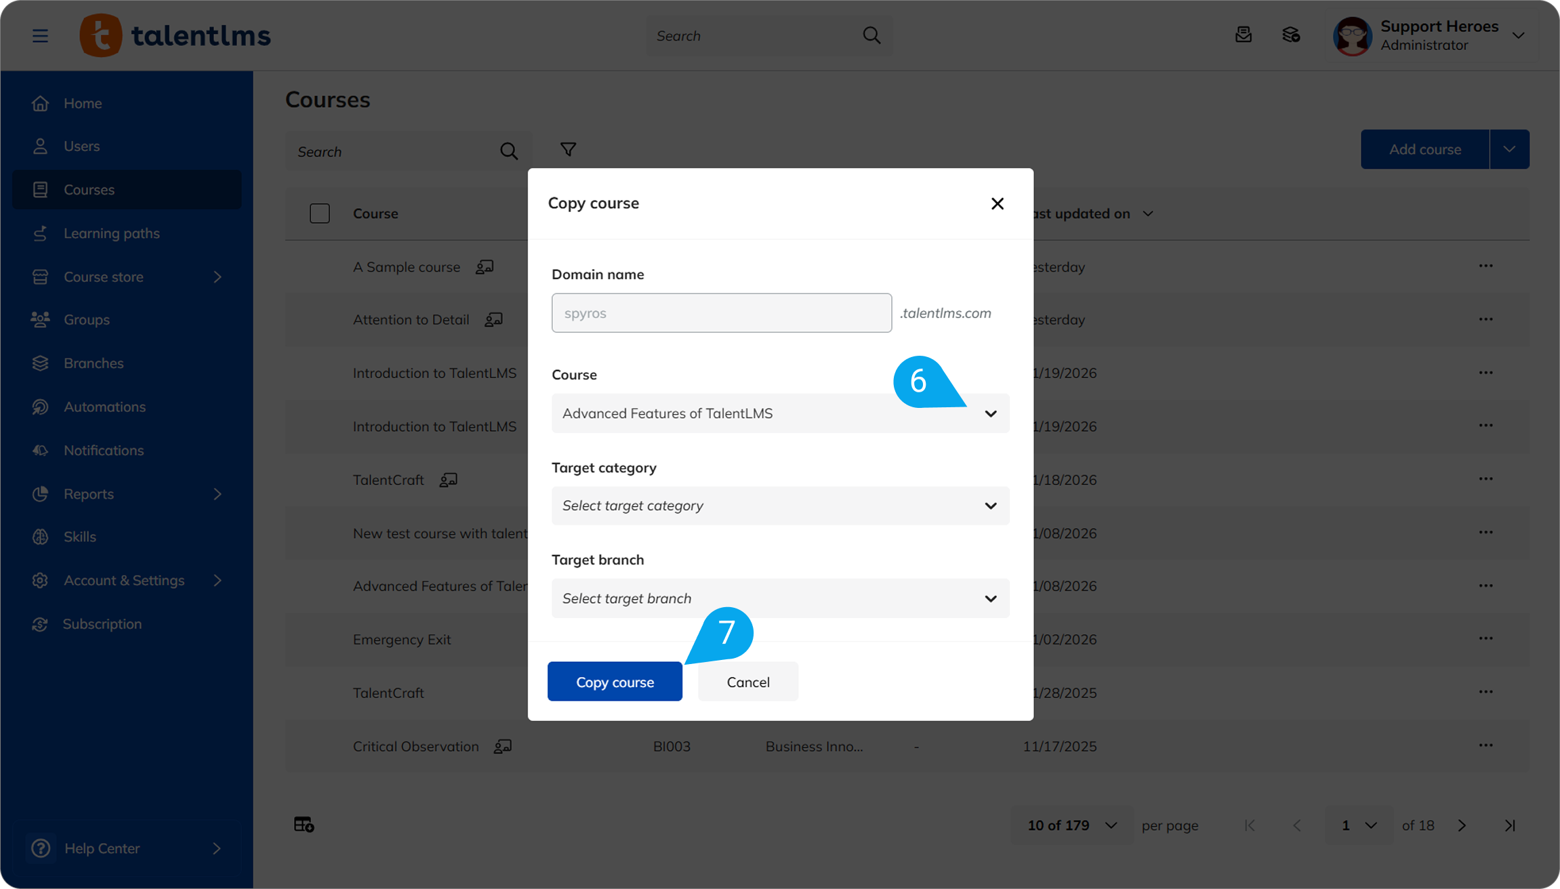
Task: Open the Course dropdown in dialog
Action: tap(780, 413)
